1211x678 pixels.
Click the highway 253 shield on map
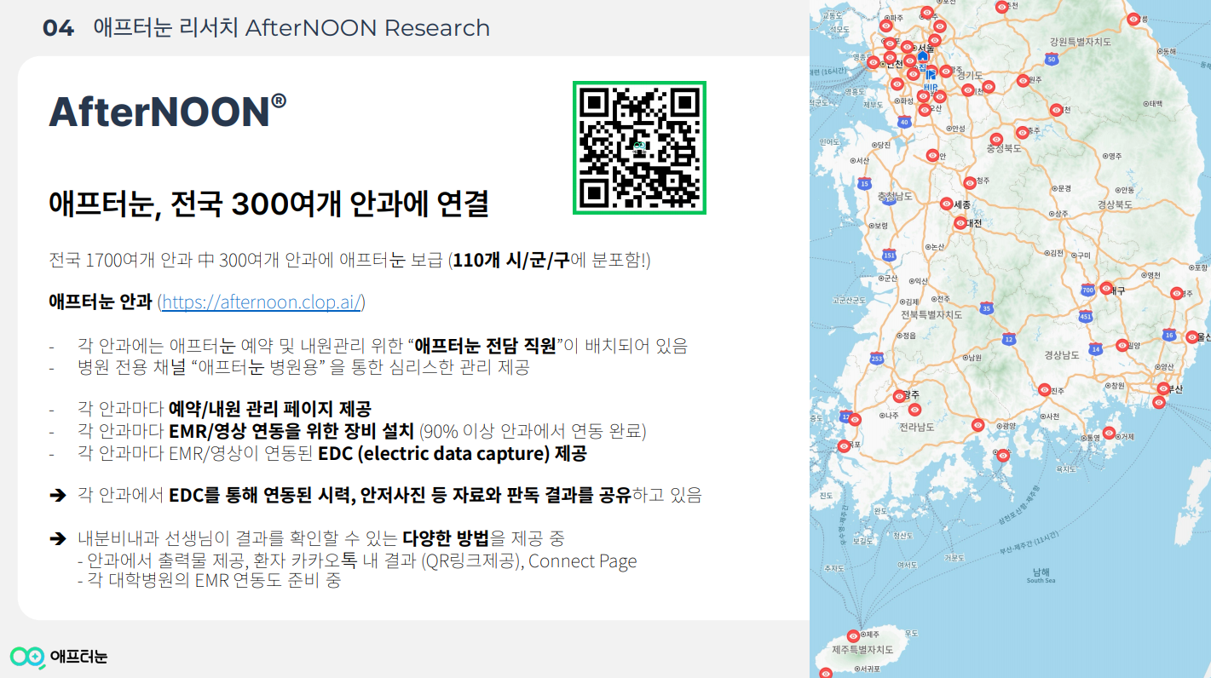(877, 359)
